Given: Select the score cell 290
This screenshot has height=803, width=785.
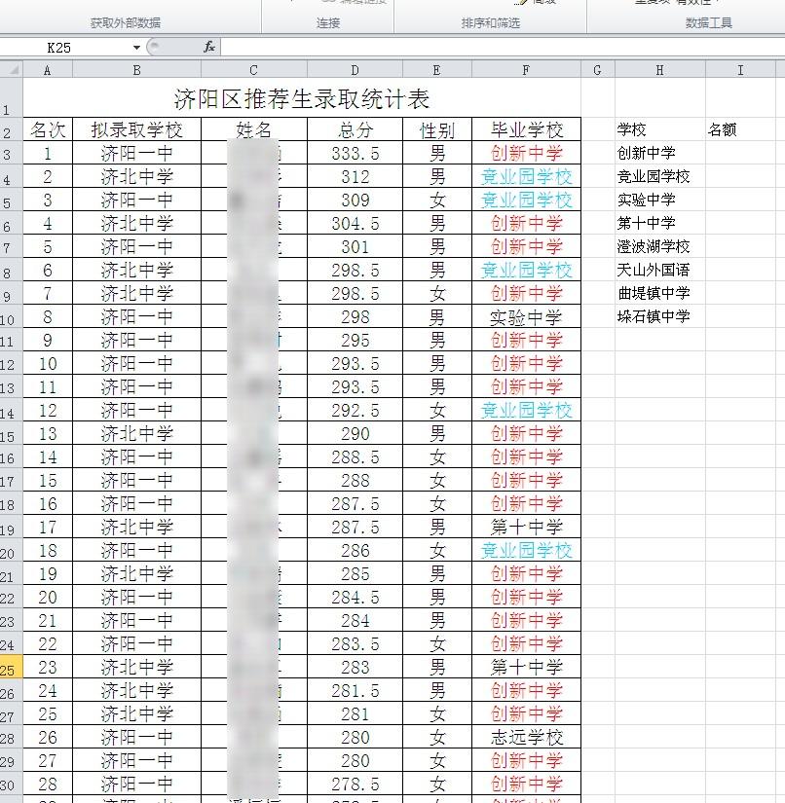Looking at the screenshot, I should (x=355, y=434).
